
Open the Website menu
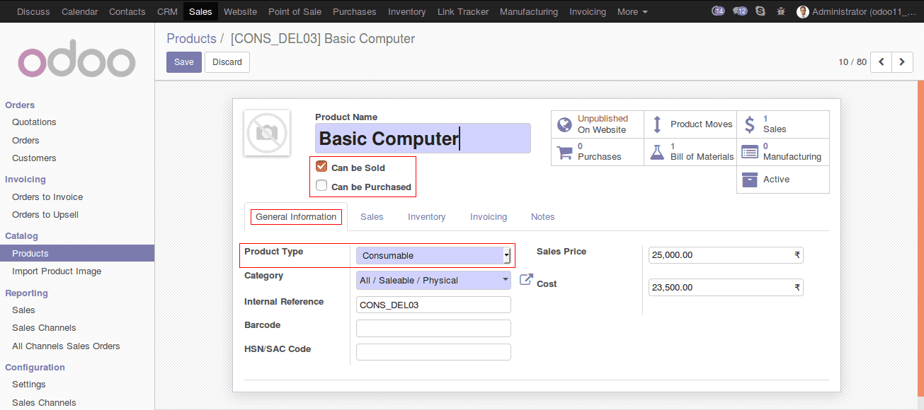(240, 11)
